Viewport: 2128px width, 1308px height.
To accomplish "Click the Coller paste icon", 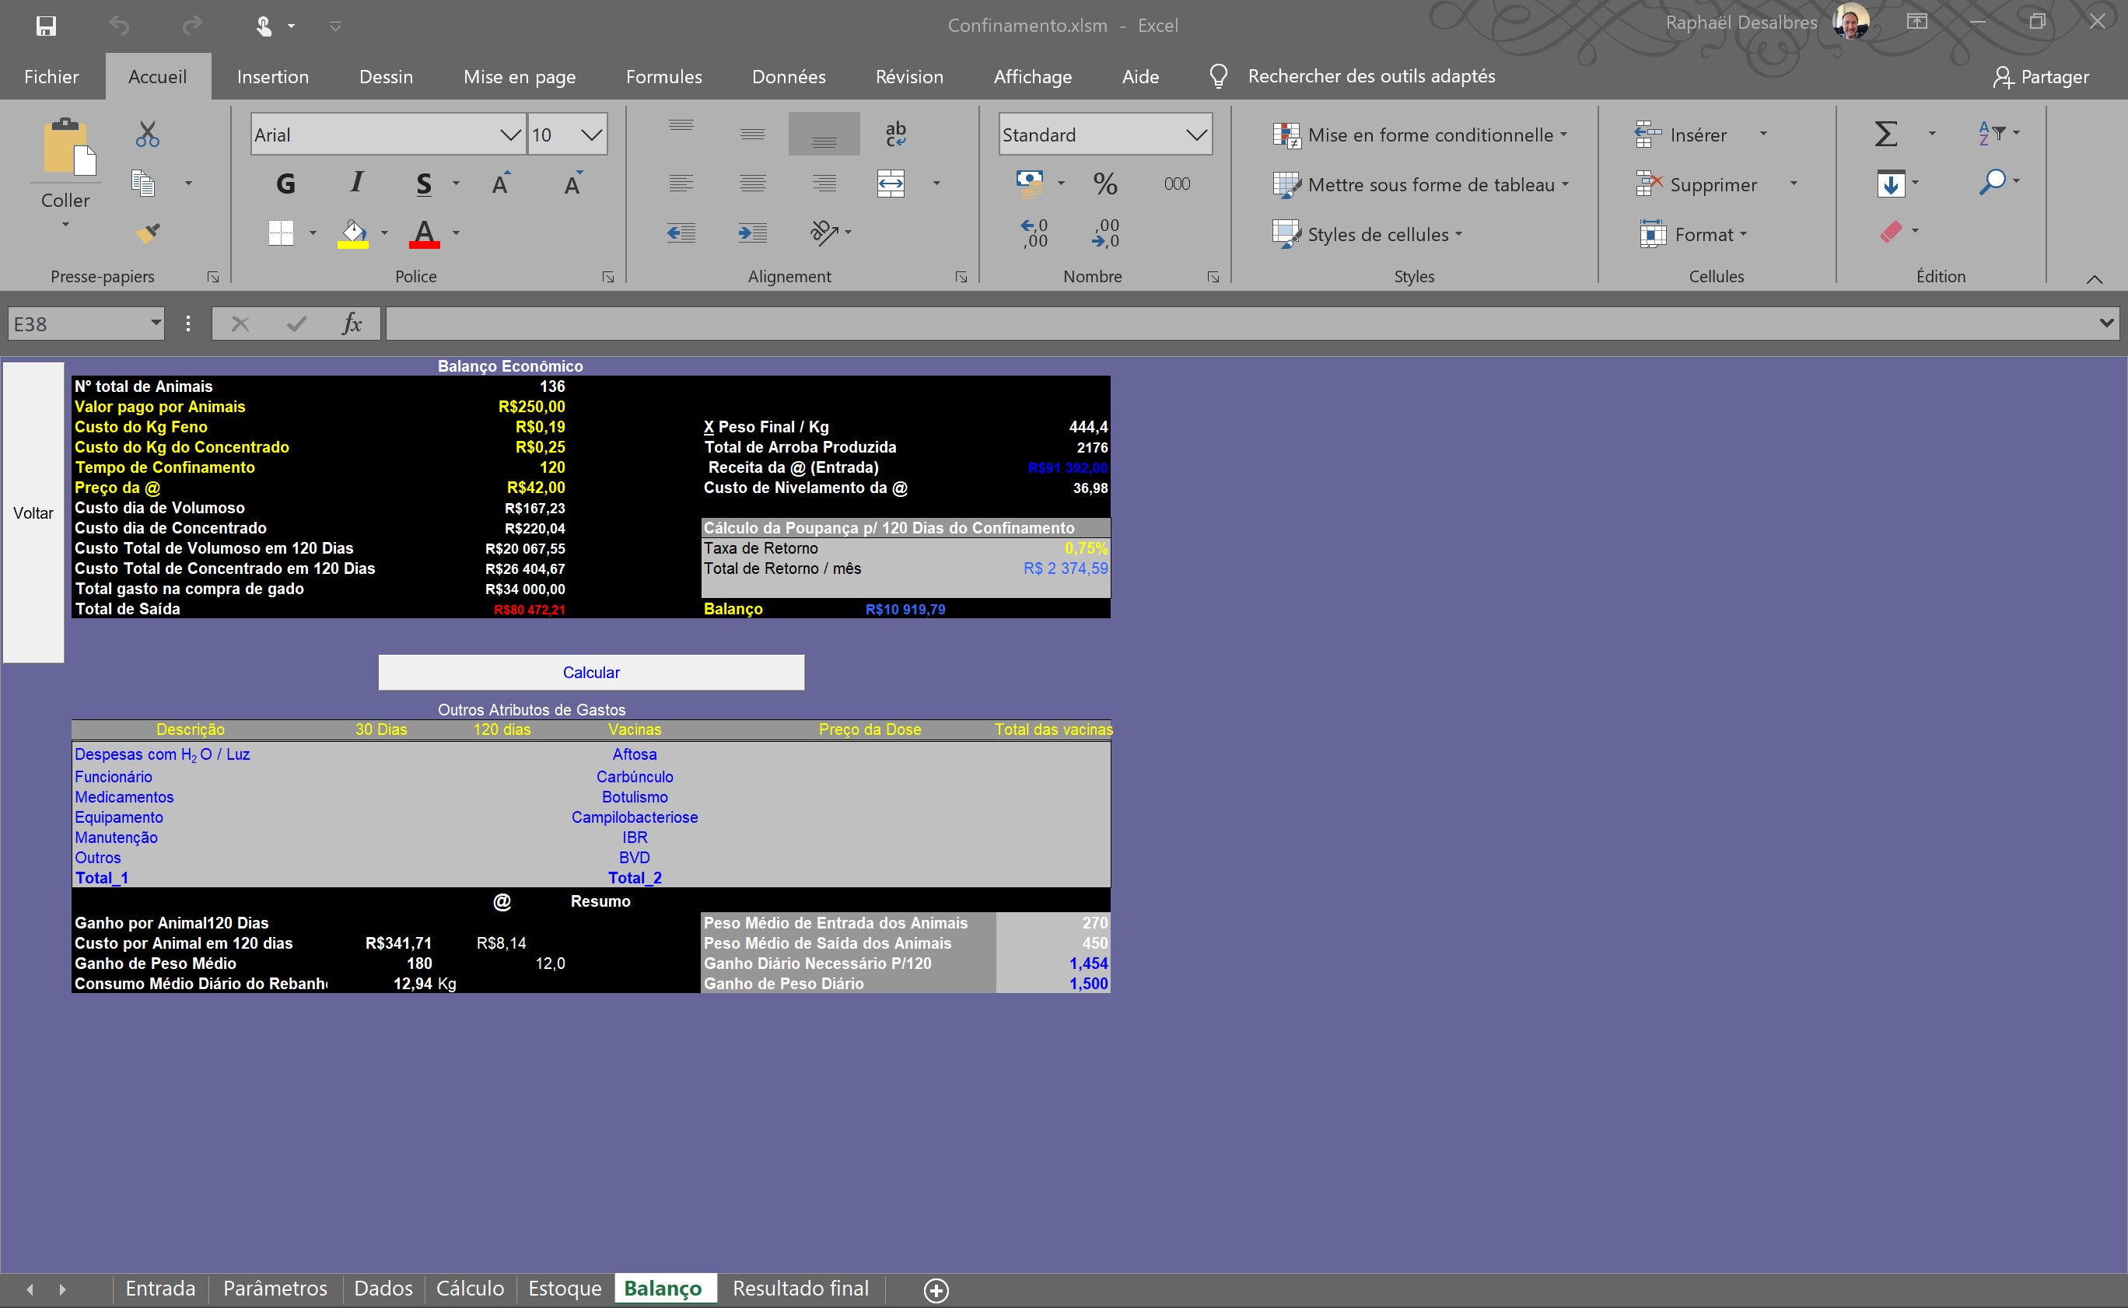I will (x=68, y=147).
